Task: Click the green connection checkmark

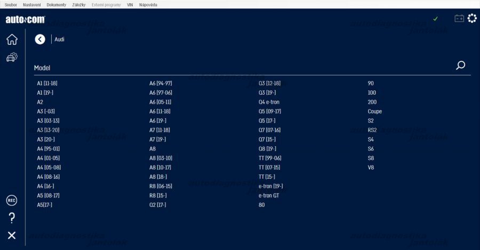Action: point(435,19)
